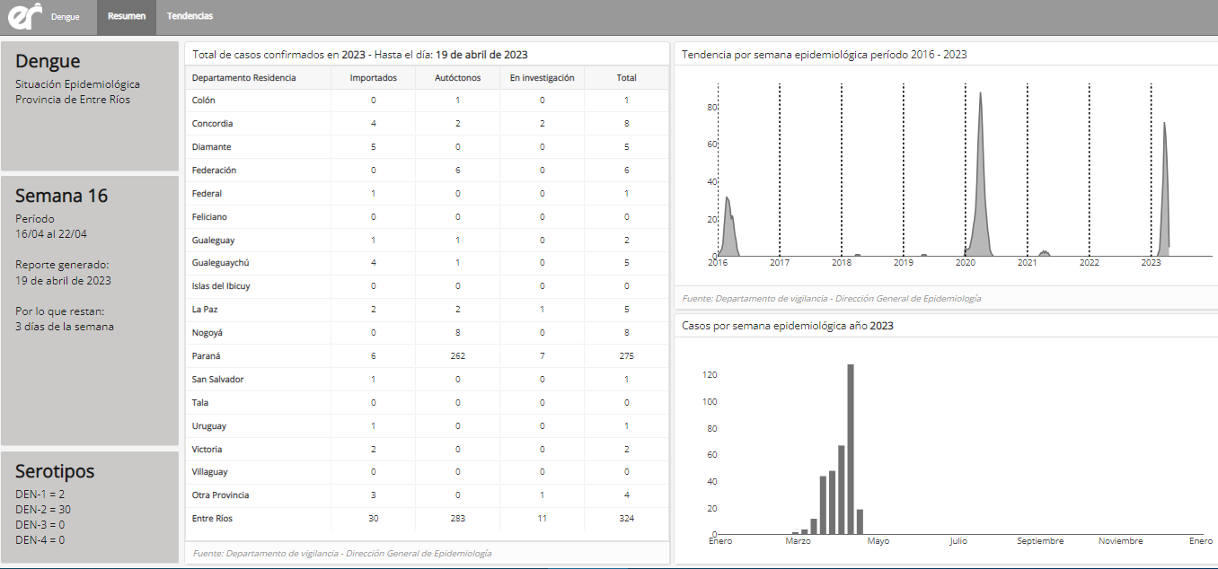Click the Concordia department row
1218x569 pixels.
212,124
